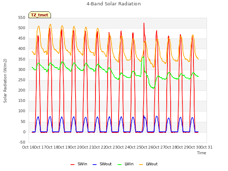228x171 pixels.
Task: Click the 300 y-axis tick label
Action: tap(22, 70)
